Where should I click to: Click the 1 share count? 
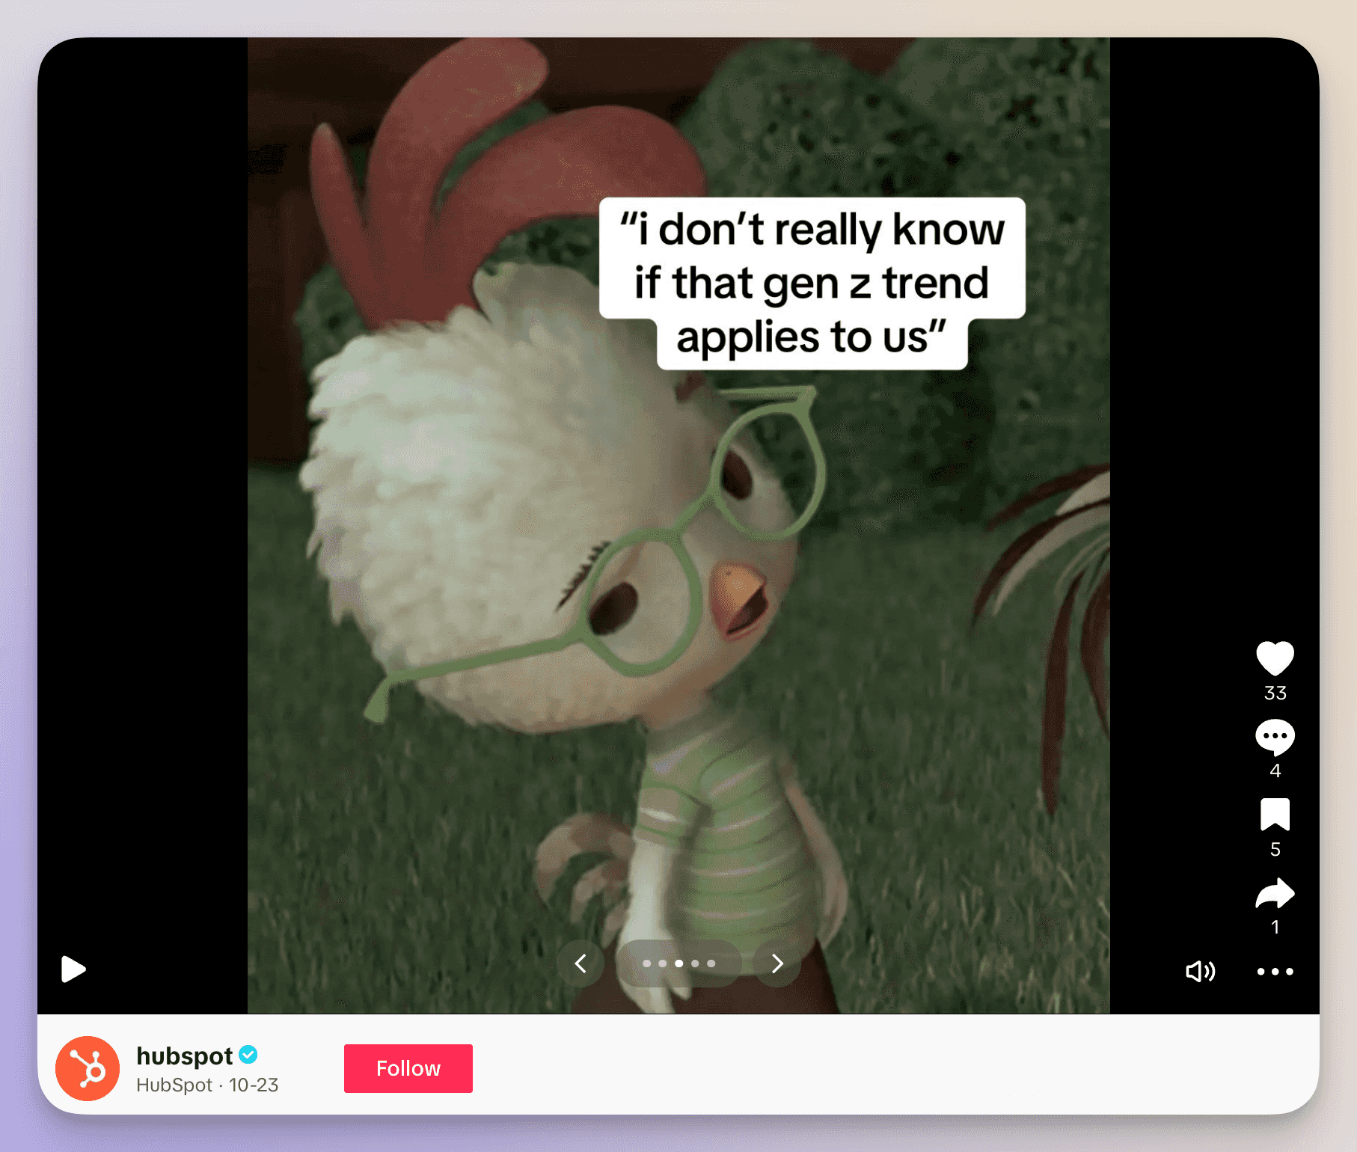[1275, 927]
